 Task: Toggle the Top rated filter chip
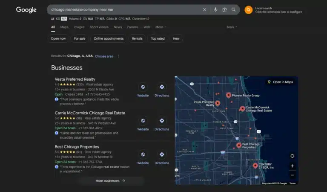coord(158,39)
